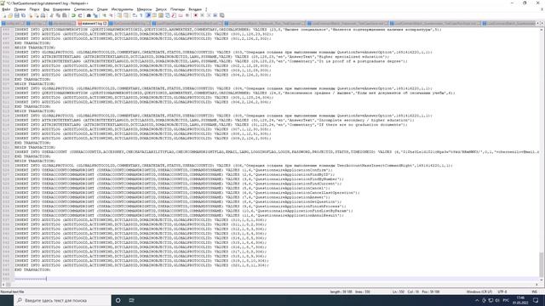Open Find with the binoculars icon
This screenshot has width=545, height=306.
point(89,15)
